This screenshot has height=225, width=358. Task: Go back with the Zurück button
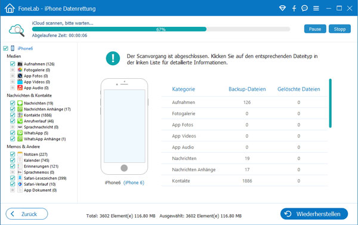pos(27,214)
